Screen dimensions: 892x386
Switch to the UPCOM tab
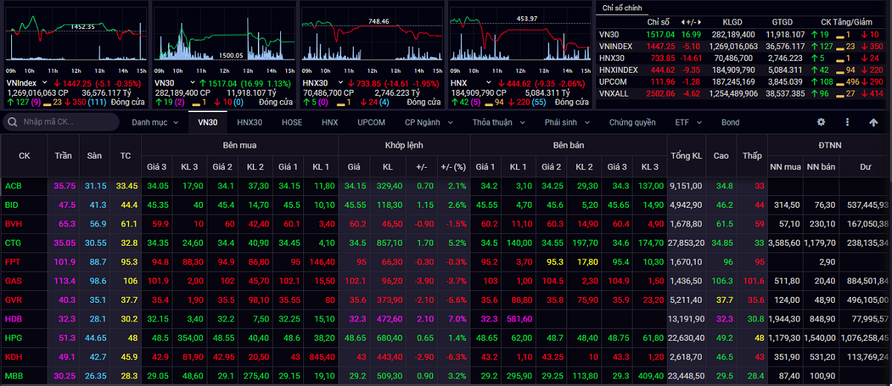(x=371, y=122)
